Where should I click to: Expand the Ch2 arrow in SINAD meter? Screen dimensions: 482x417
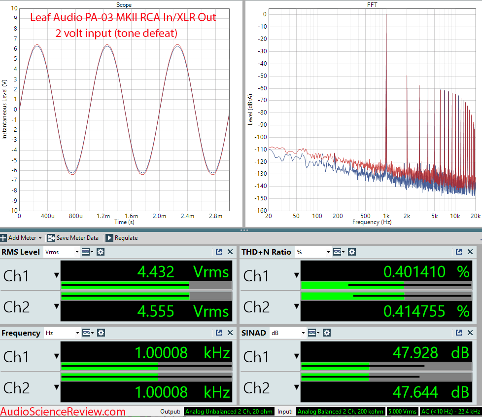(x=297, y=387)
